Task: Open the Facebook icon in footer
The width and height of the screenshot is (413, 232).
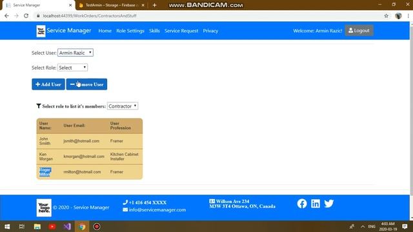Action: [x=302, y=204]
